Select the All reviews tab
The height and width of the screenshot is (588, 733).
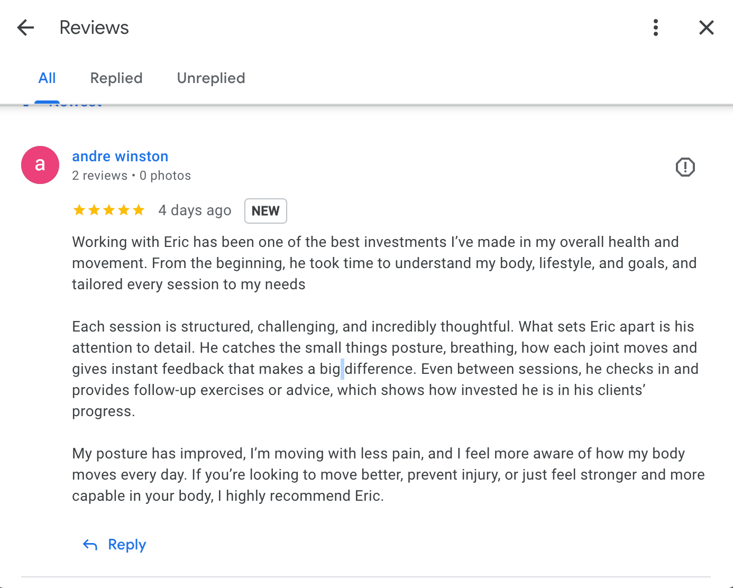click(47, 78)
